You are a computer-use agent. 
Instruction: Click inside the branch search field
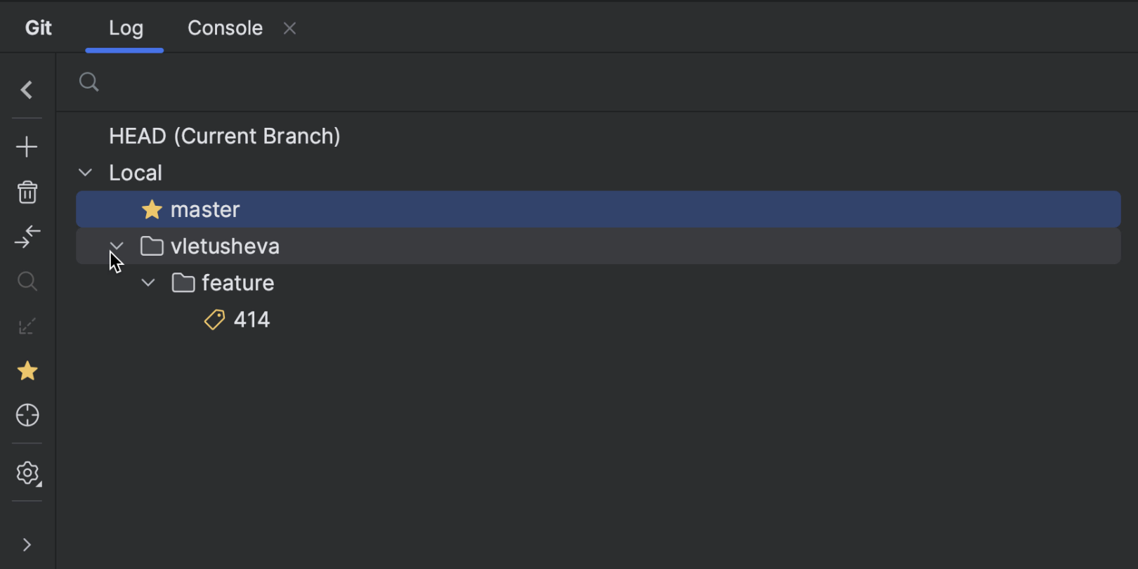coord(281,82)
